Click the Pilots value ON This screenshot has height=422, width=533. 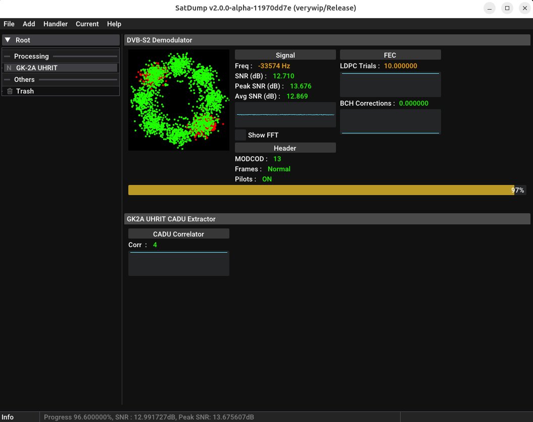tap(267, 179)
